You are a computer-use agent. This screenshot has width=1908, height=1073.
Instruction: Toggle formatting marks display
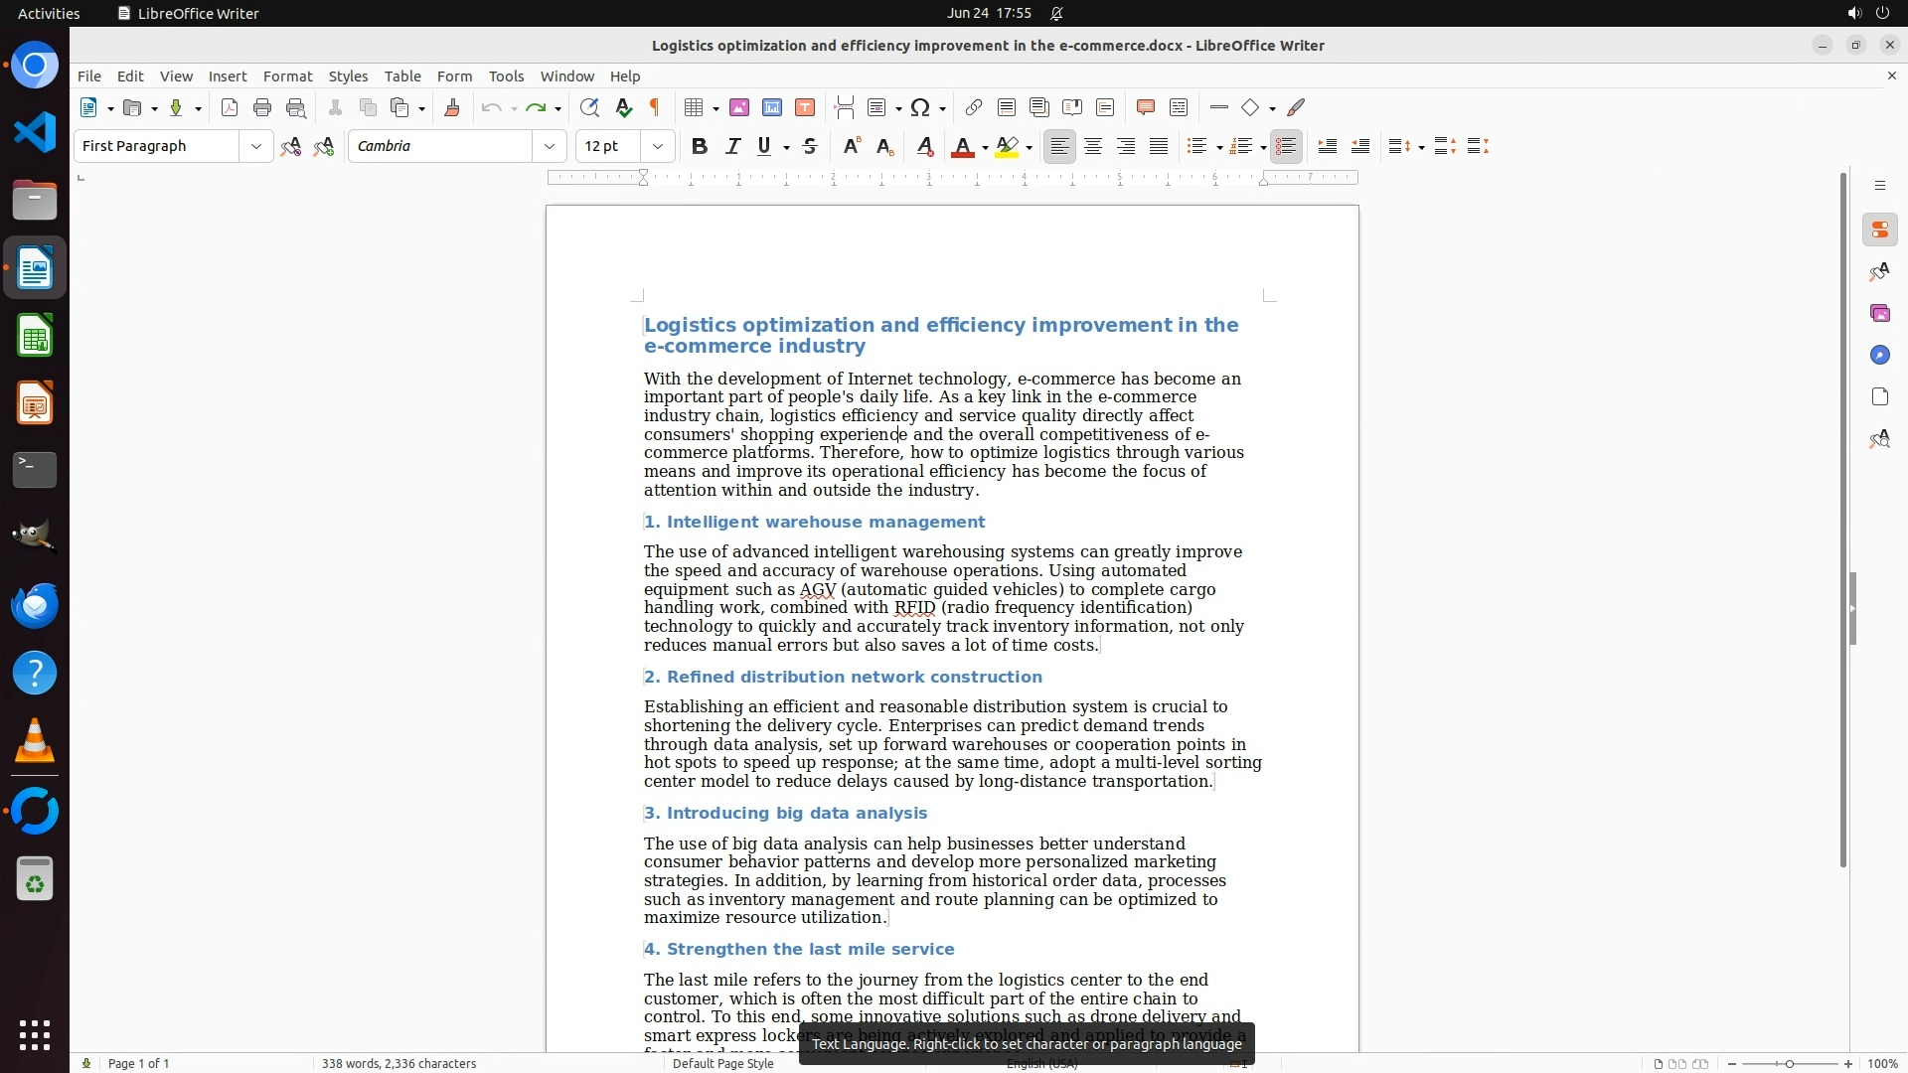click(x=655, y=107)
